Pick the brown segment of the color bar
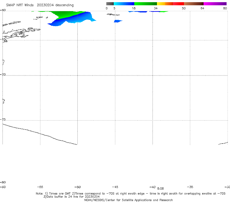This screenshot has width=230, height=202. point(194,4)
